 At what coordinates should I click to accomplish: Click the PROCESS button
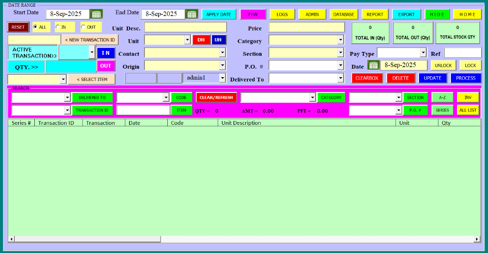(466, 78)
